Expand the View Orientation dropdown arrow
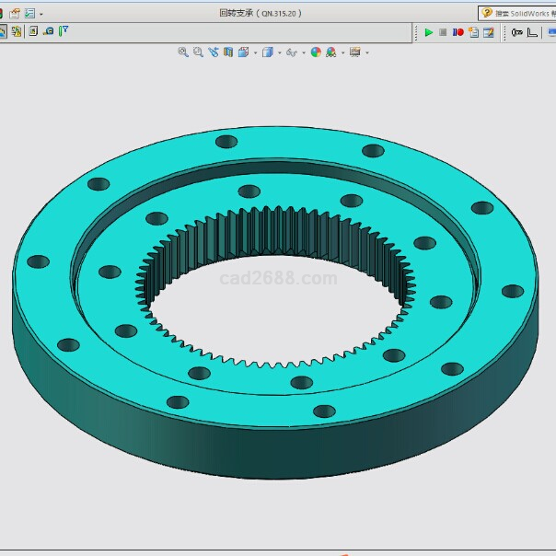 click(x=255, y=53)
